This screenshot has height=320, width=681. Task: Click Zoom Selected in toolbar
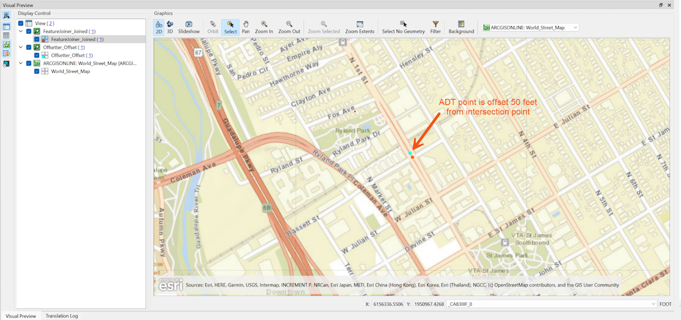(323, 27)
